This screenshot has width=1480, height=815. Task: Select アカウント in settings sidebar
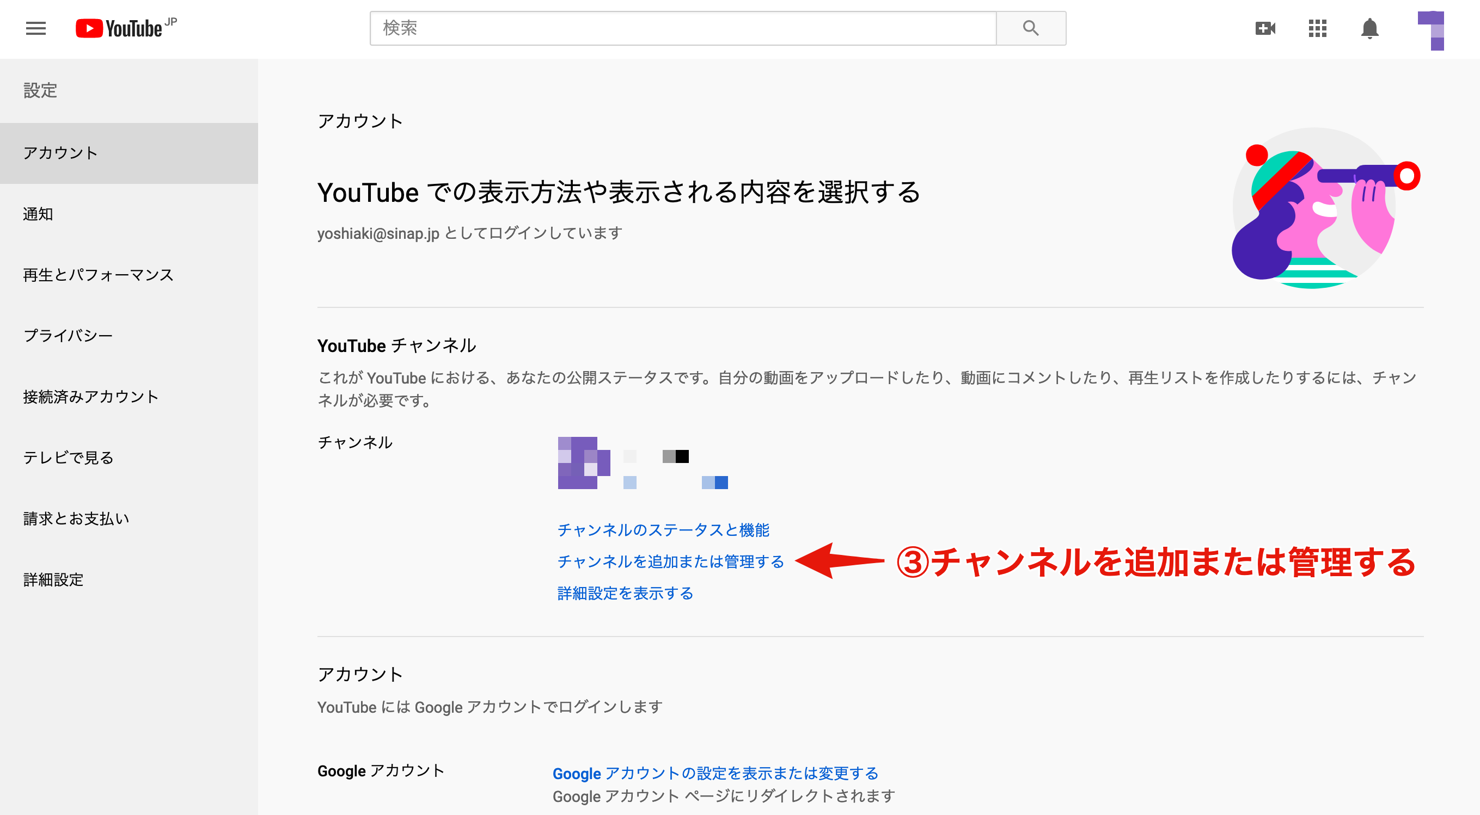coord(129,153)
